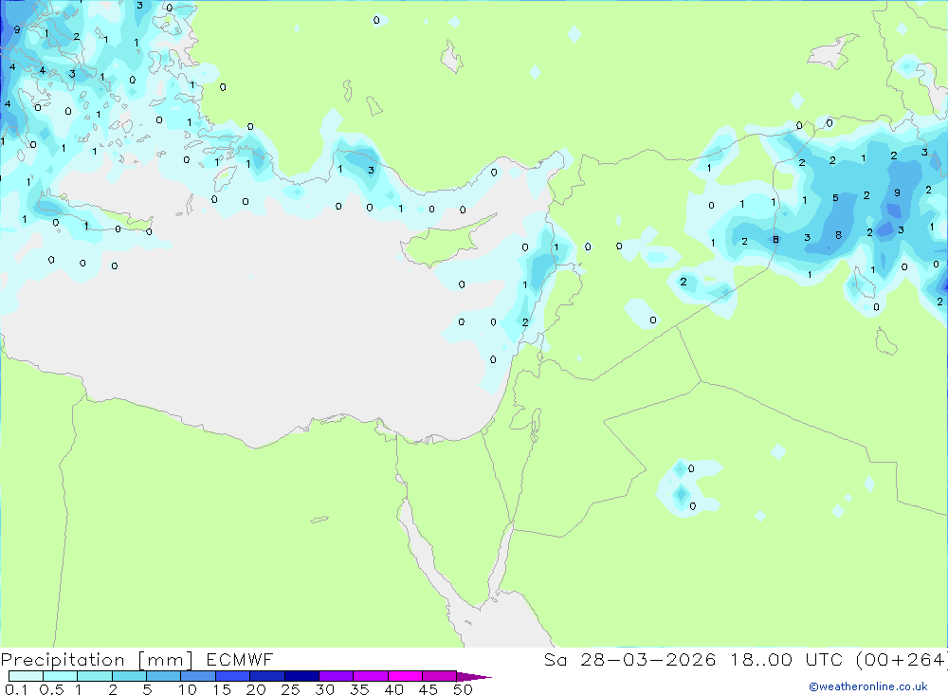Click the arrow tip above 50 mm

point(474,677)
